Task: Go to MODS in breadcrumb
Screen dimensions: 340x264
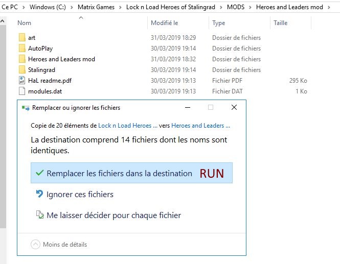Action: 236,7
